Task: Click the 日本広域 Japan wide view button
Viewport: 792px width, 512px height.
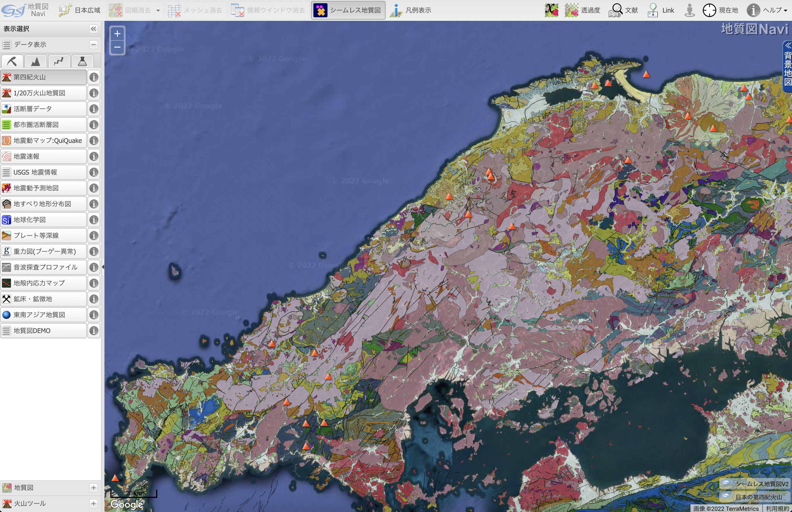Action: coord(80,10)
